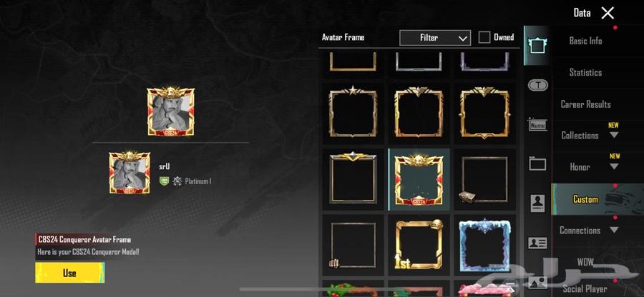Select the frame with the crate icon

click(x=484, y=179)
